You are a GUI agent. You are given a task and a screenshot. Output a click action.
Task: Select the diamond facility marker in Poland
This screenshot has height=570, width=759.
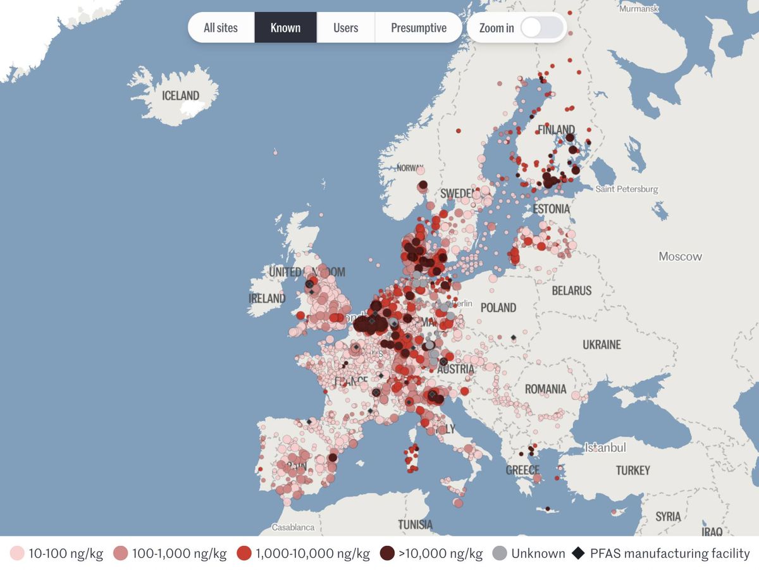[x=514, y=337]
